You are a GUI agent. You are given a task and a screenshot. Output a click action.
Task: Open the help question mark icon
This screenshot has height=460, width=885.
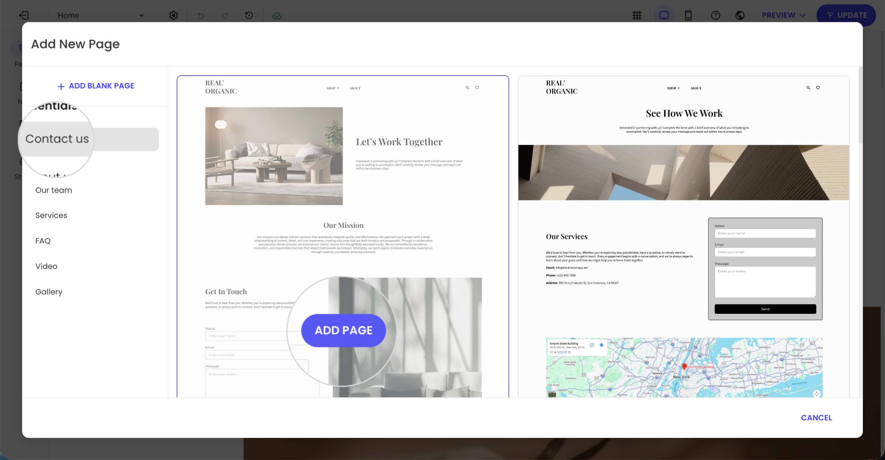[716, 15]
